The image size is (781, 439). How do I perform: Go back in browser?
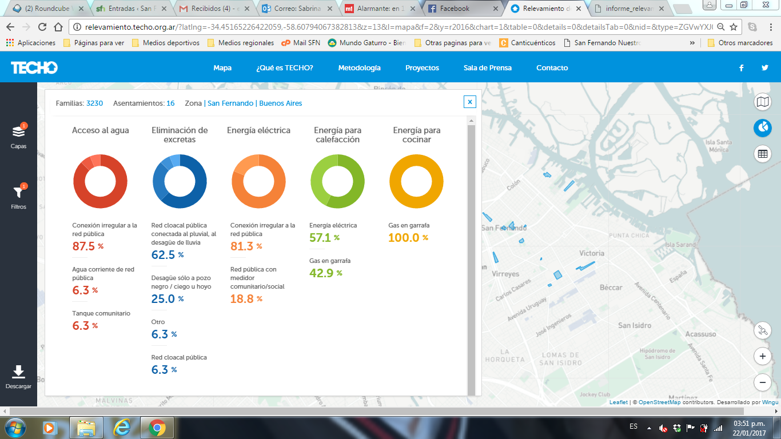[x=10, y=27]
